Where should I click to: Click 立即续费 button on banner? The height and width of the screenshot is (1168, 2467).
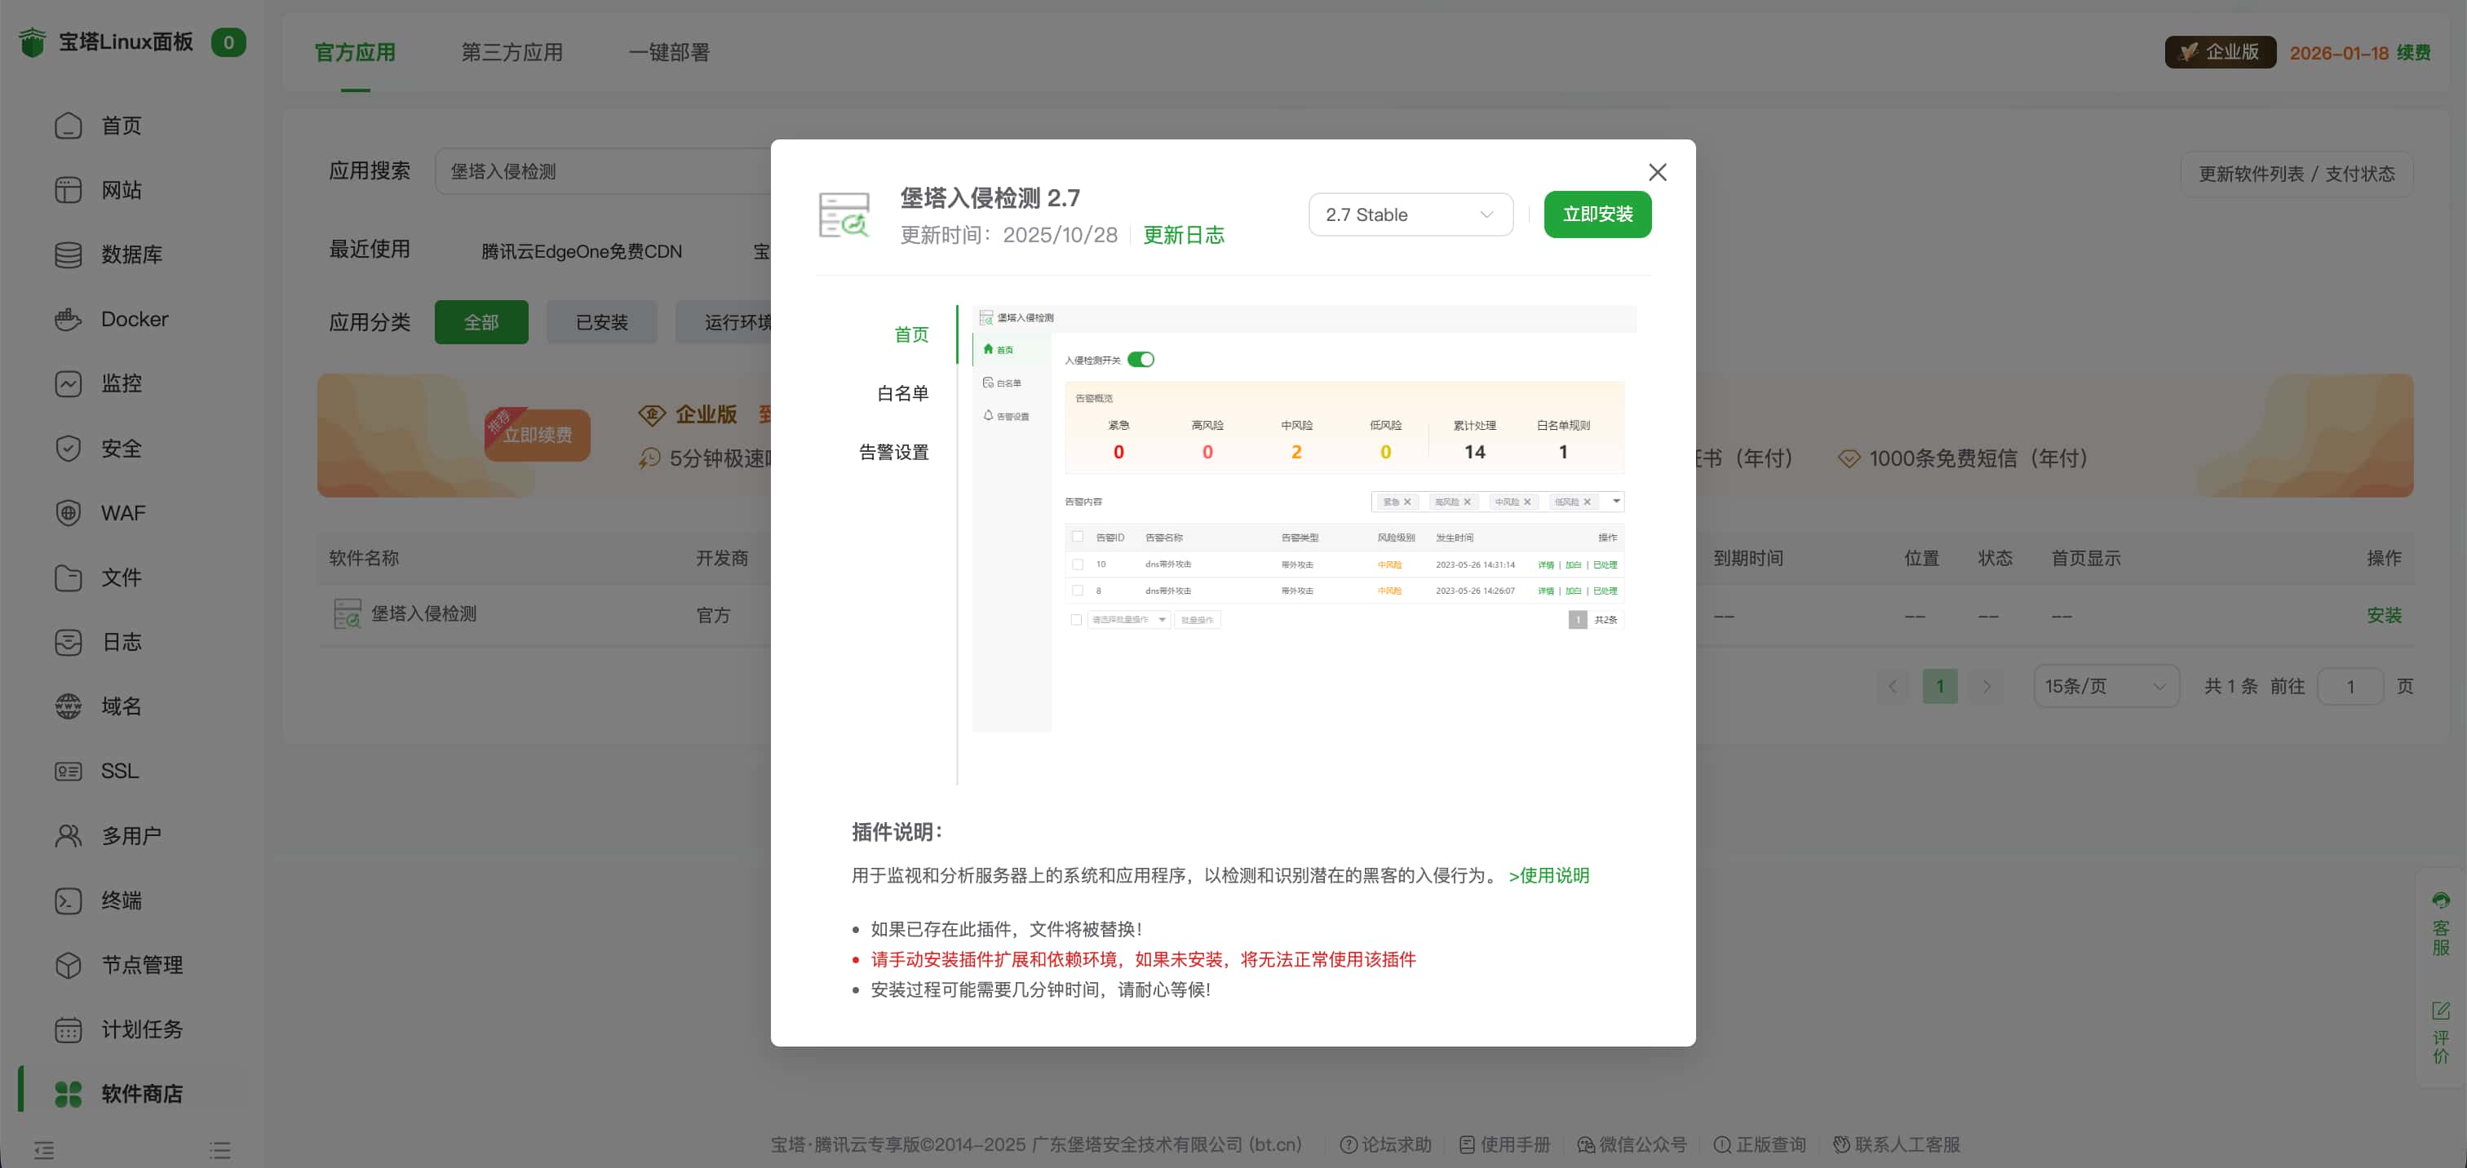tap(536, 435)
